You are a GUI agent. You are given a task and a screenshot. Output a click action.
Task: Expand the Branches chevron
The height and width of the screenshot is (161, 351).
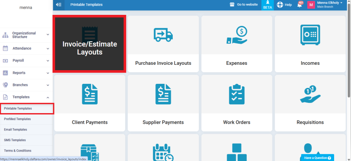(x=48, y=85)
